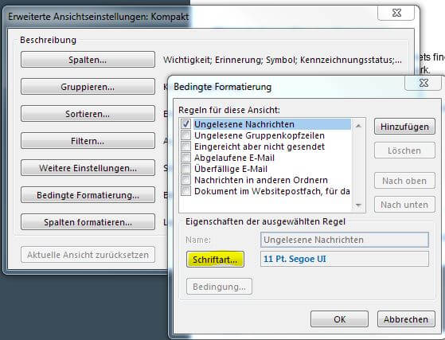Click the Spalten formatieren... button
Image resolution: width=445 pixels, height=340 pixels.
coord(88,221)
